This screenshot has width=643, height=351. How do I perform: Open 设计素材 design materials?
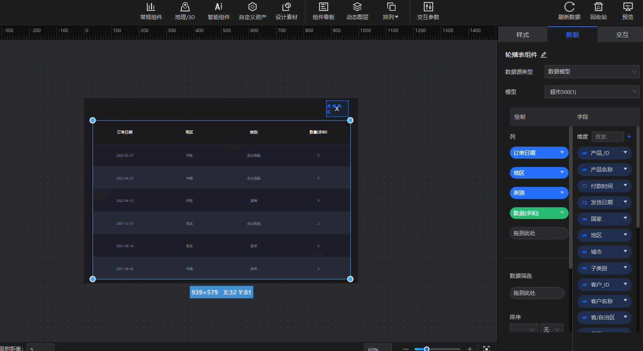pyautogui.click(x=287, y=11)
